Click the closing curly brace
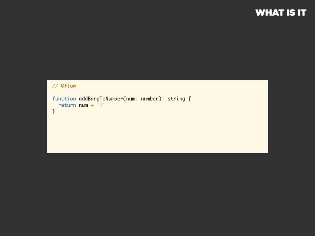 [x=54, y=112]
